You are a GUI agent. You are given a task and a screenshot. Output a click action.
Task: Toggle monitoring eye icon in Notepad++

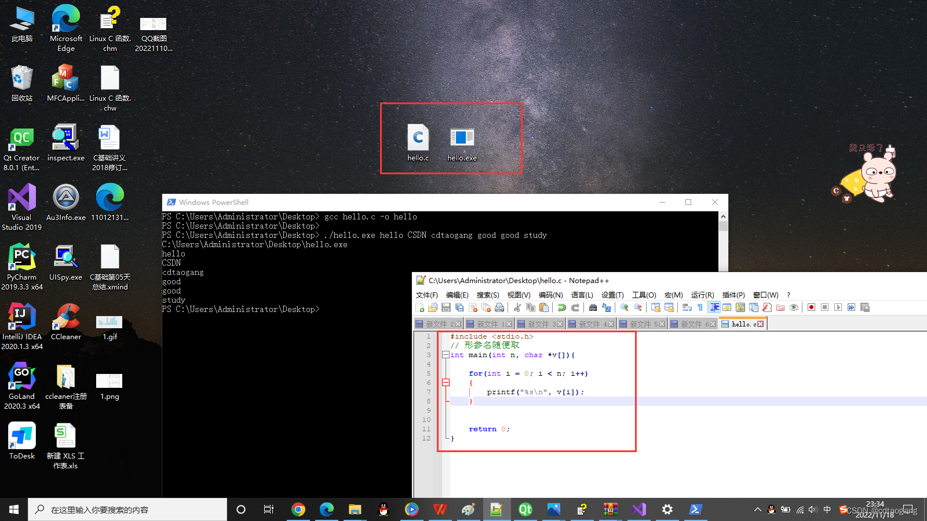pyautogui.click(x=794, y=307)
